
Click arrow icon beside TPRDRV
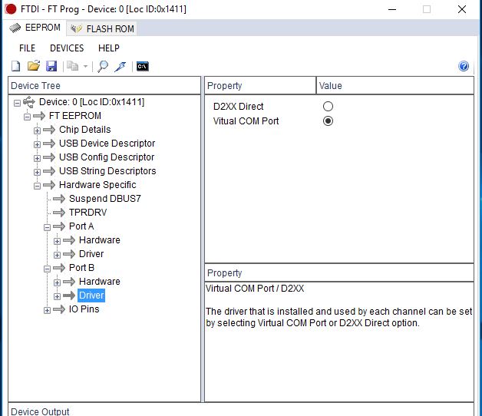point(59,213)
